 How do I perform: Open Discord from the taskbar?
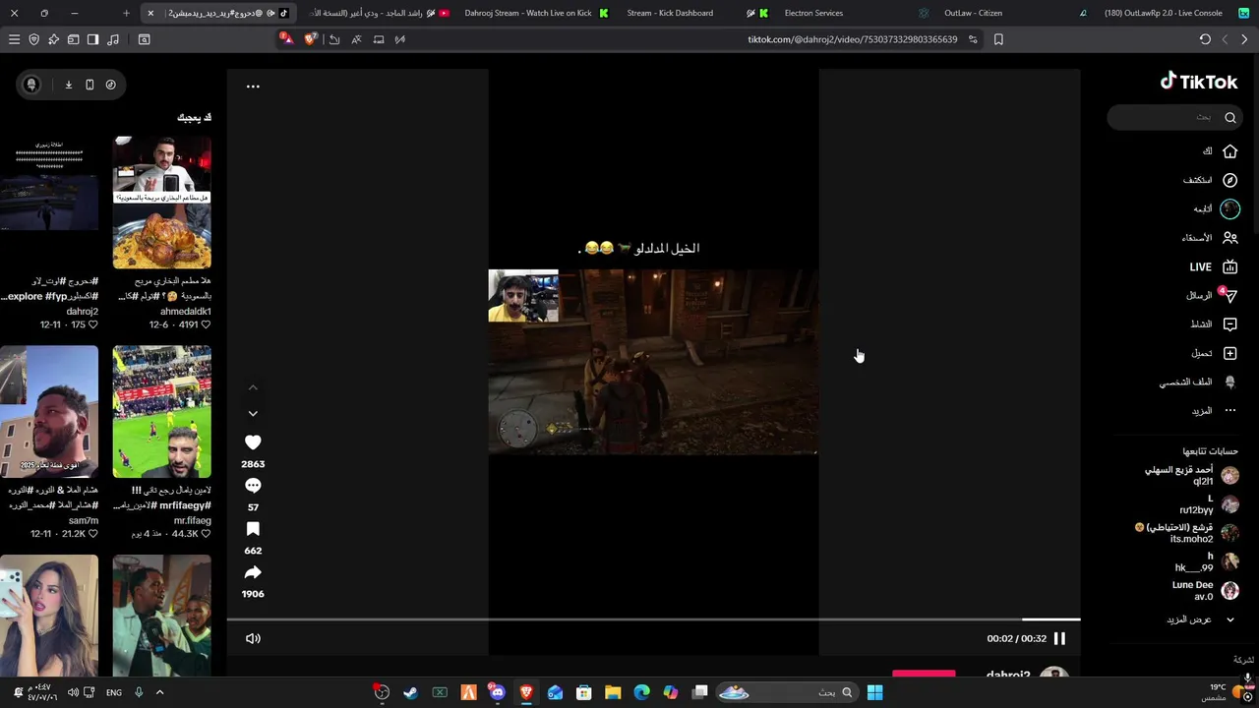497,692
